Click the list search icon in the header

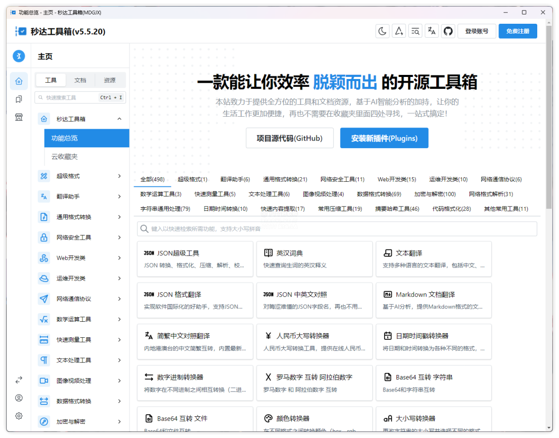[x=415, y=32]
